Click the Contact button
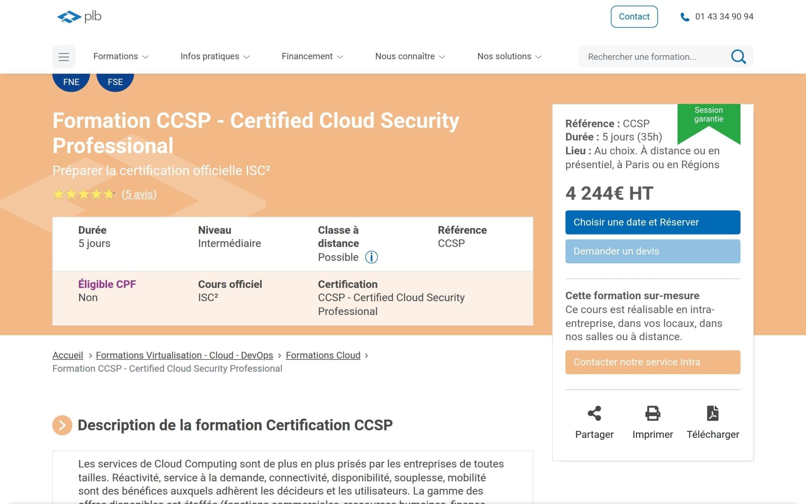 click(x=634, y=17)
